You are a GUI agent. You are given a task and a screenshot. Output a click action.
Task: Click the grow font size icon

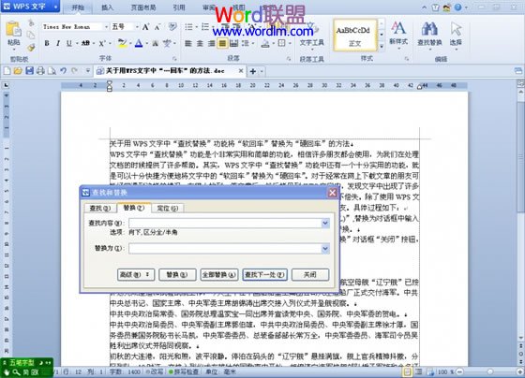click(145, 27)
